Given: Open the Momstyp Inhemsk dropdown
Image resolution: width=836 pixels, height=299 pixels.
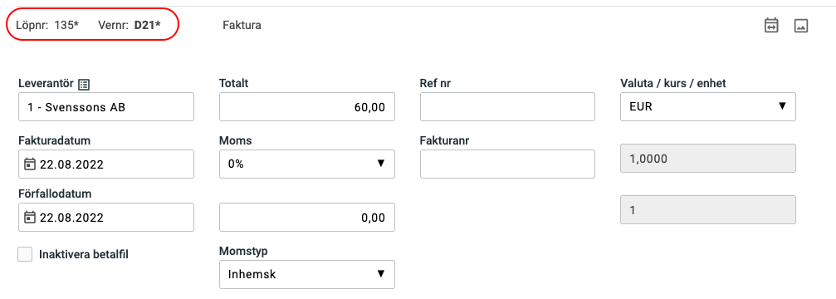Looking at the screenshot, I should 307,274.
